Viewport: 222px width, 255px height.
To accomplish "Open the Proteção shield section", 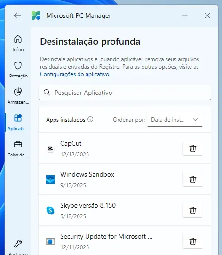I will 18,70.
